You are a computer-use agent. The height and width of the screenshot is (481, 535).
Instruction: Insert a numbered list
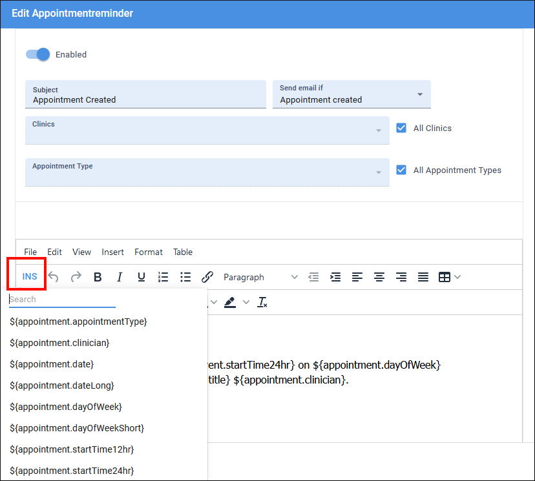[163, 276]
